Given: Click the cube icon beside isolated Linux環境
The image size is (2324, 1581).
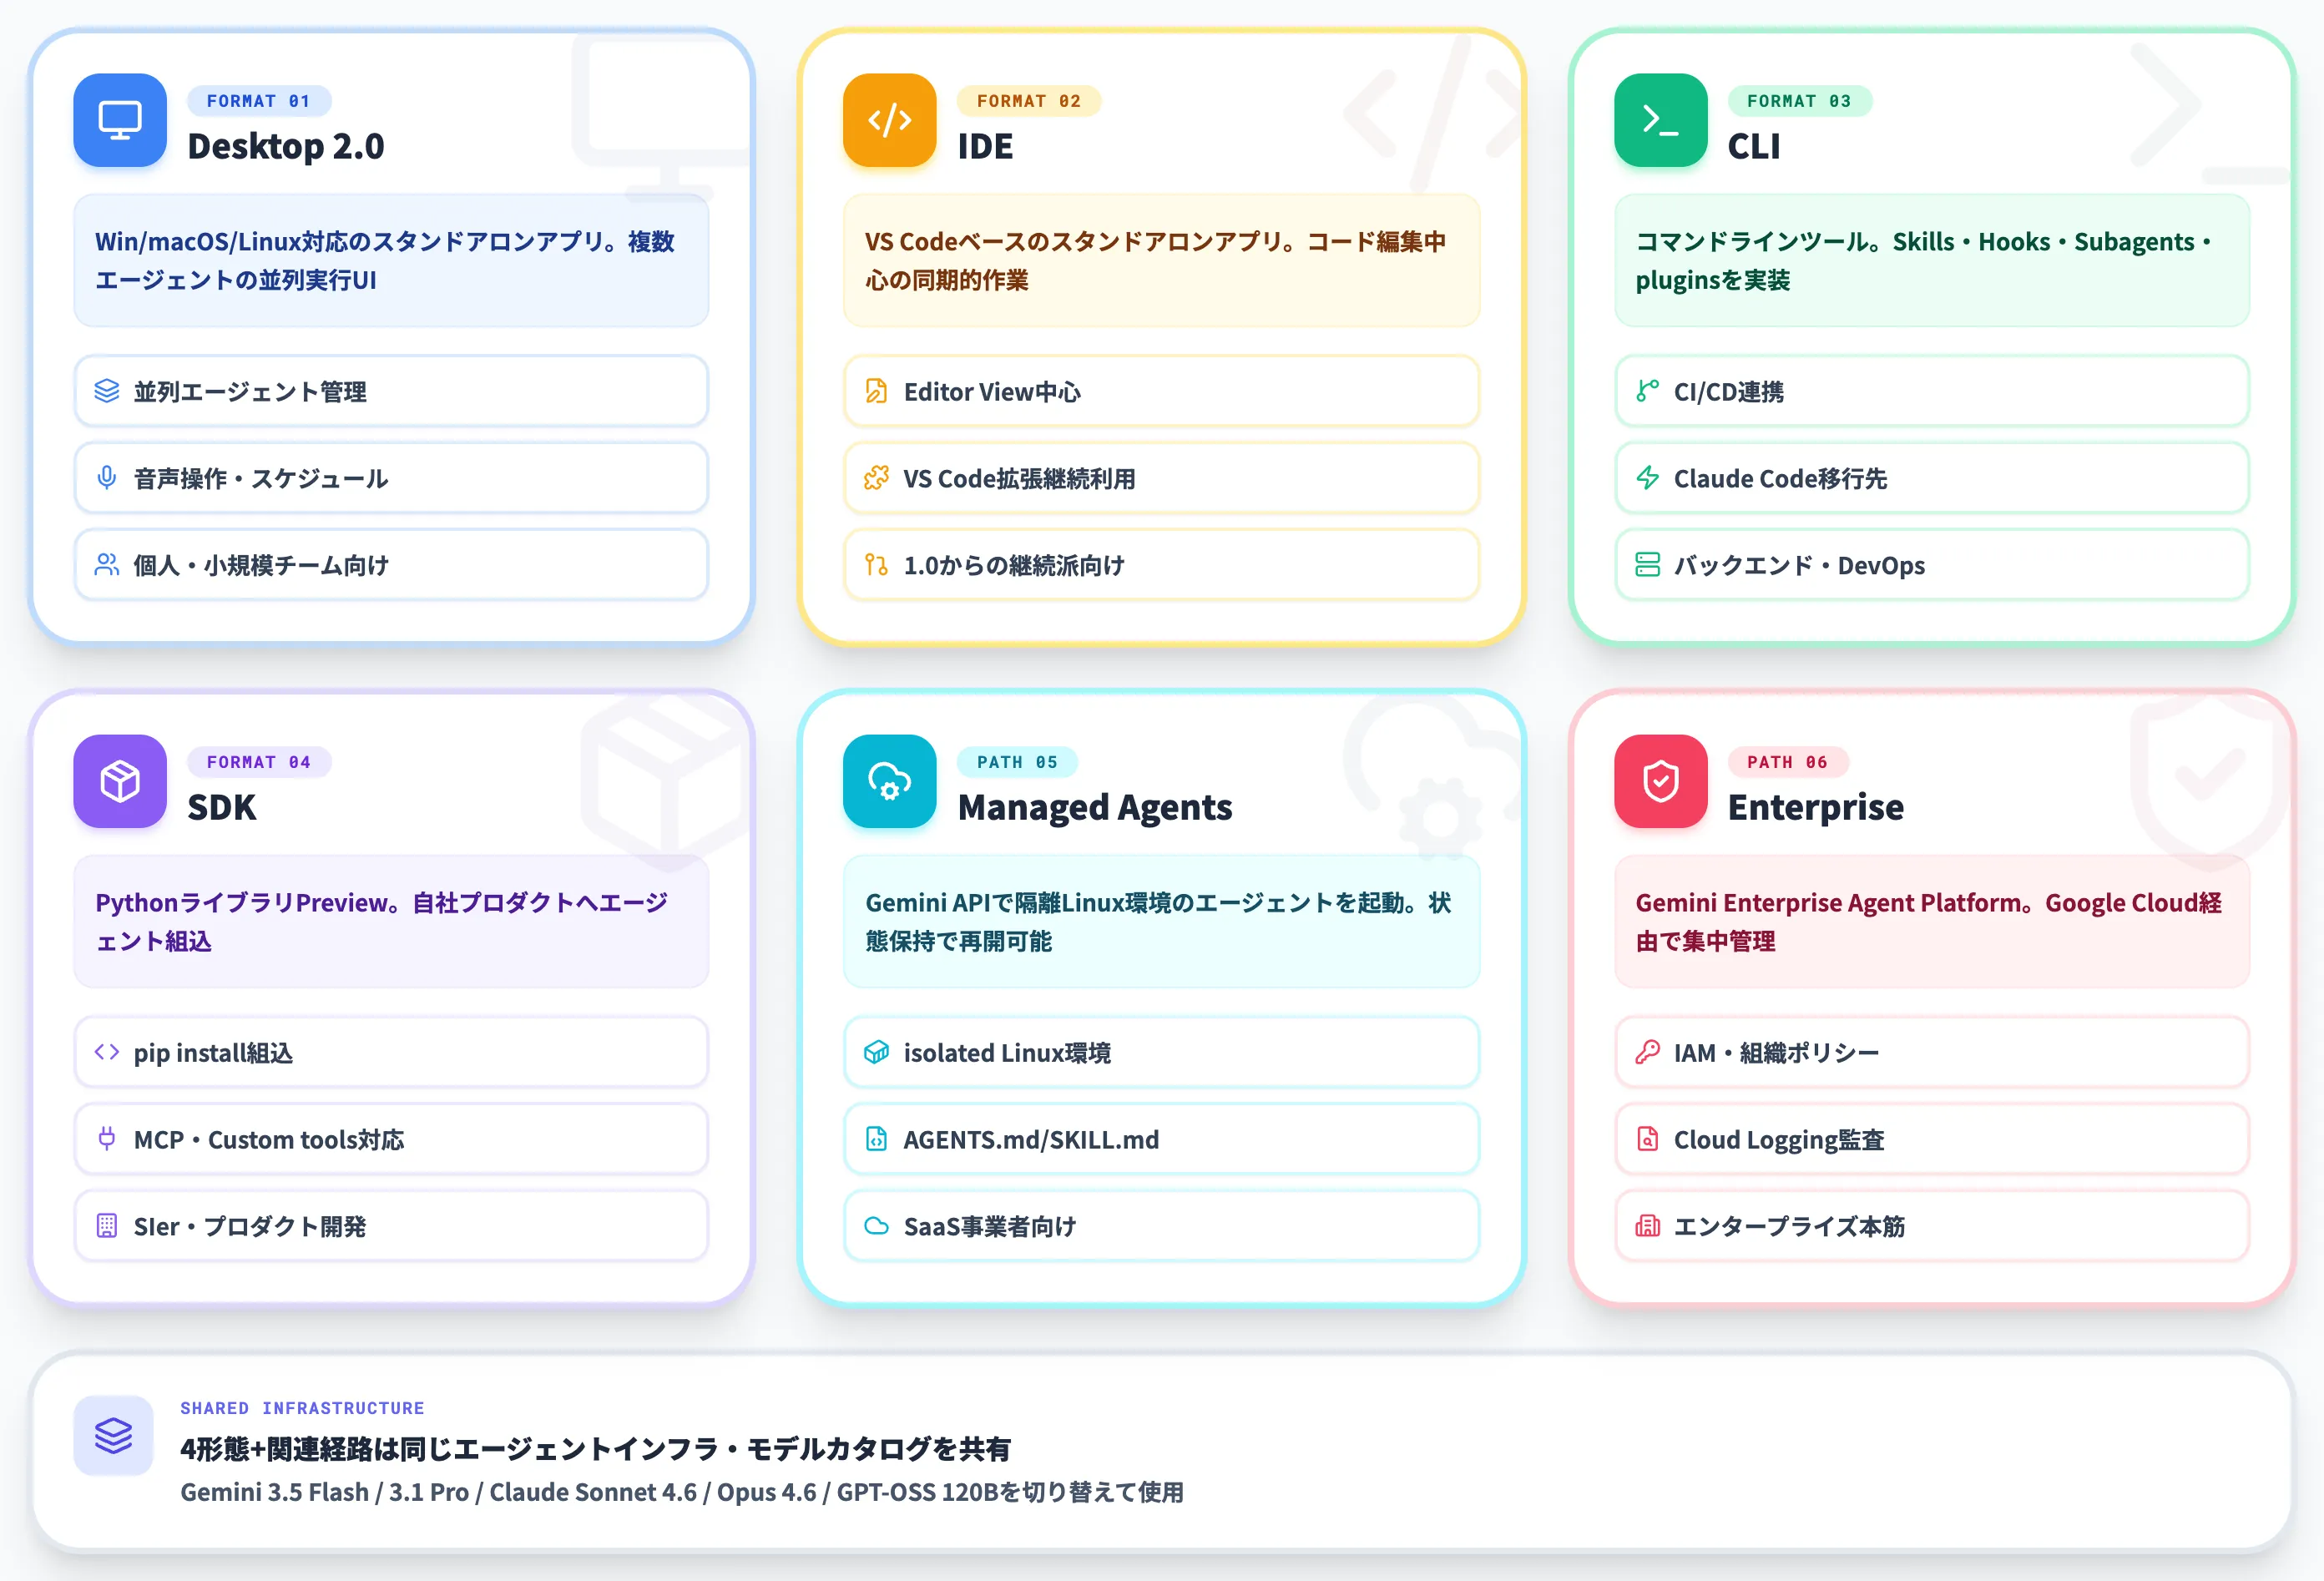Looking at the screenshot, I should (x=876, y=1052).
